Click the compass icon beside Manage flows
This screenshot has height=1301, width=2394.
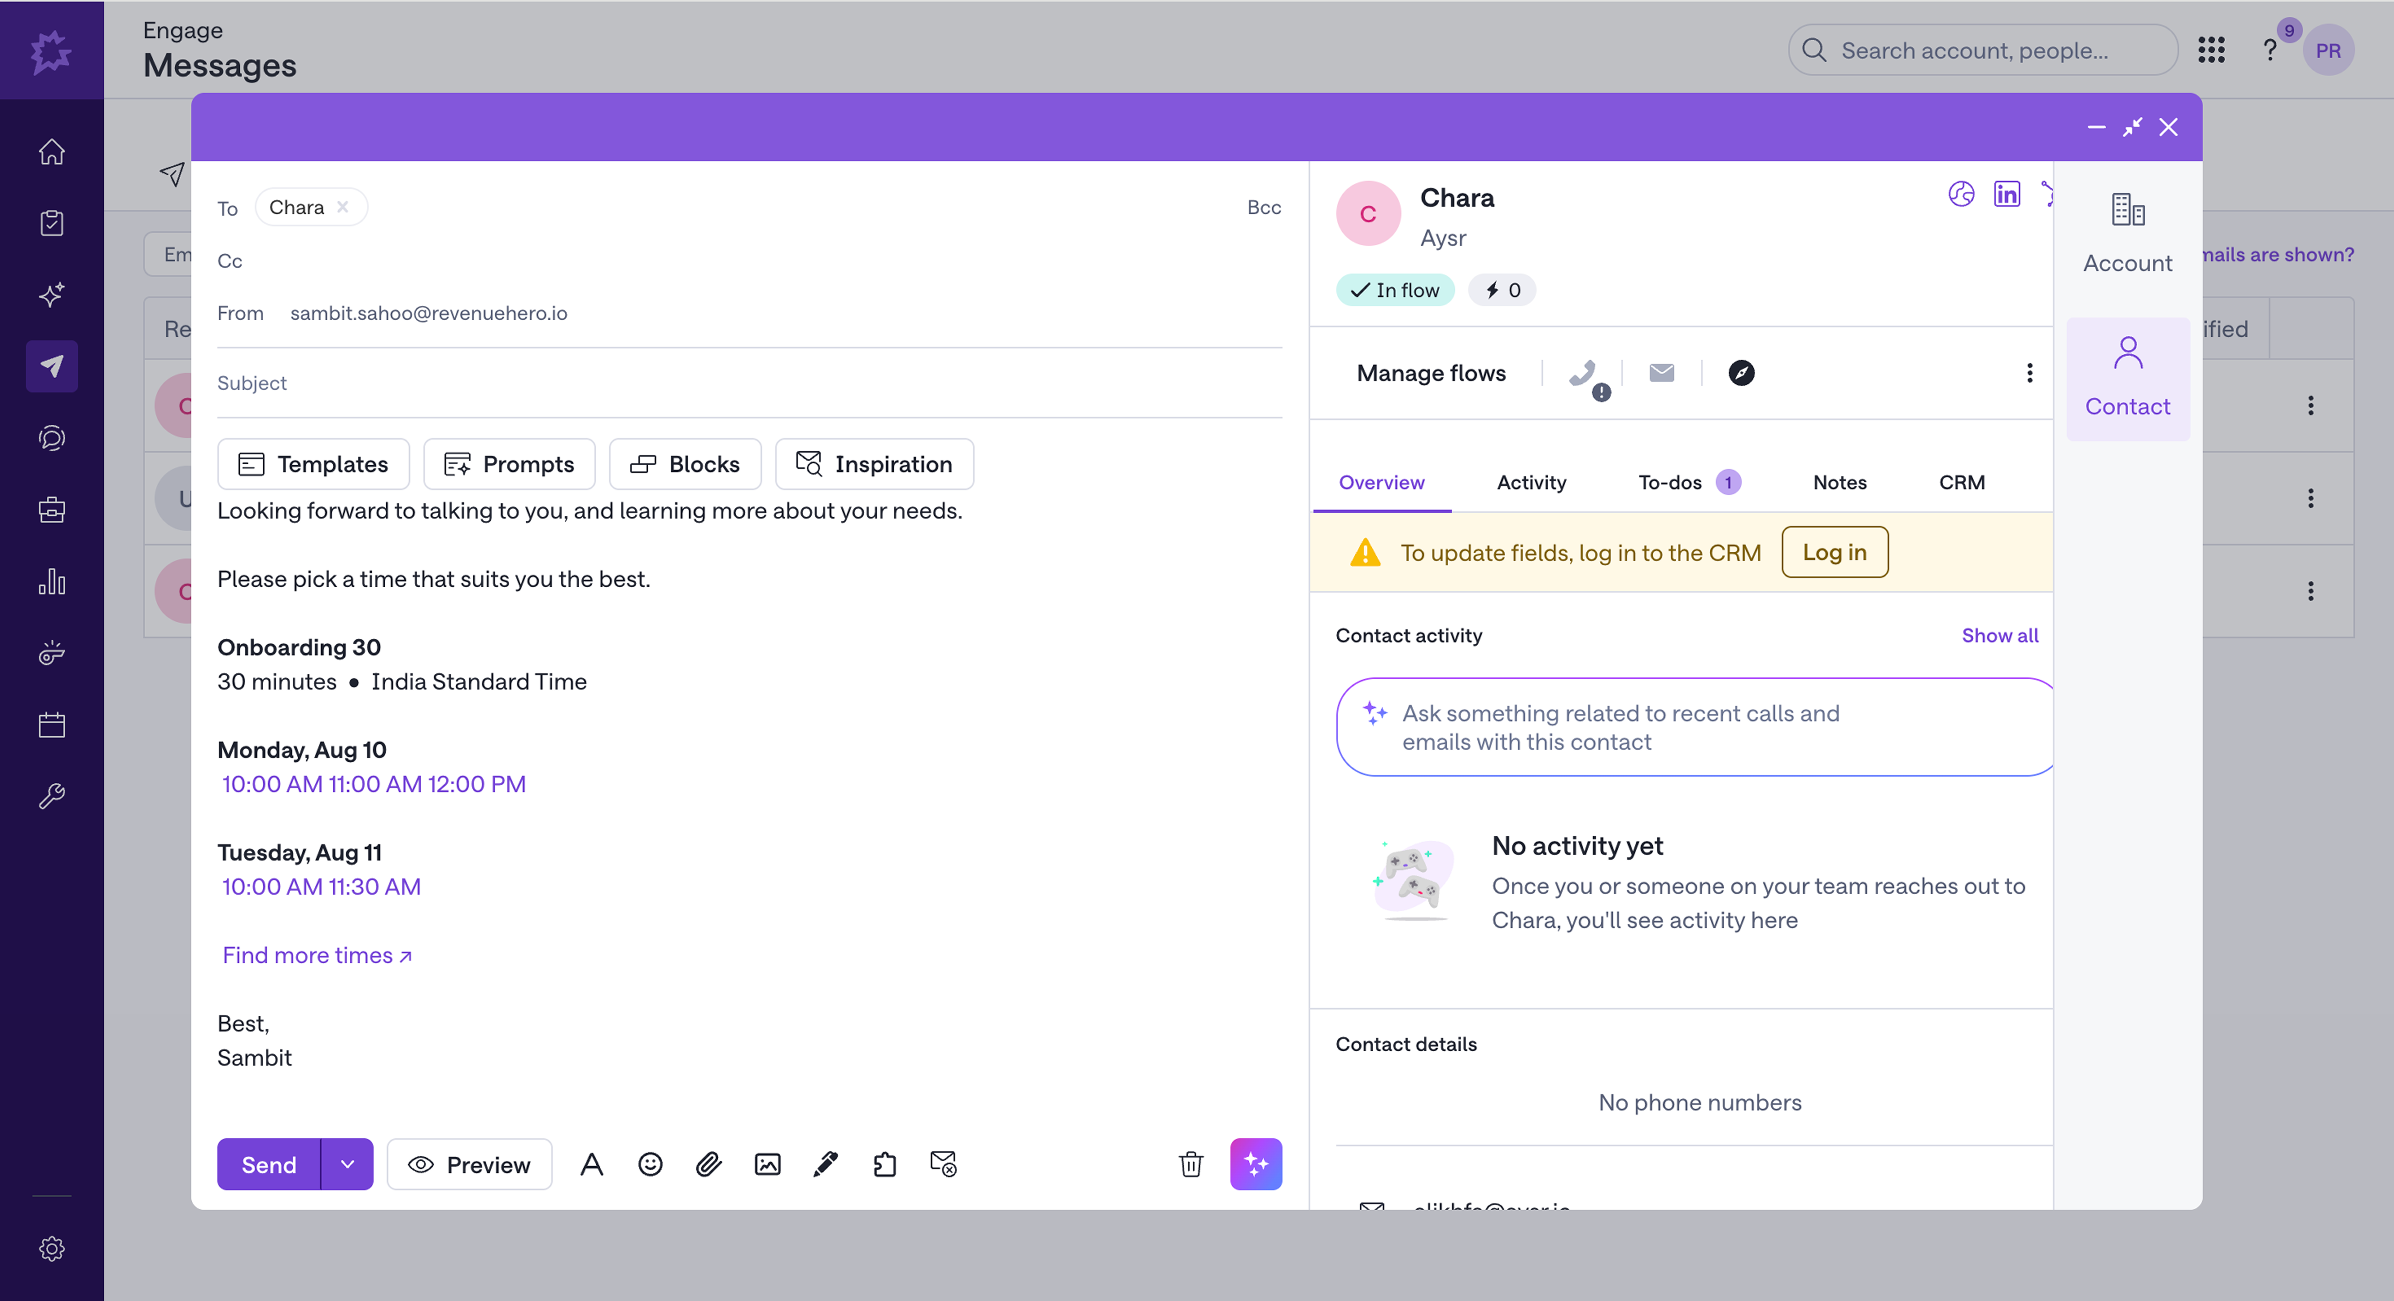[1742, 373]
